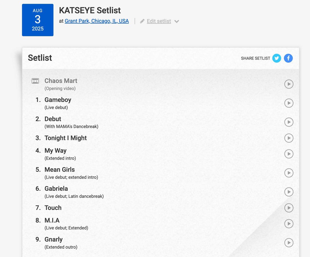Viewport: 310px width, 257px height.
Task: Click the cassette tape icon
Action: 35,81
